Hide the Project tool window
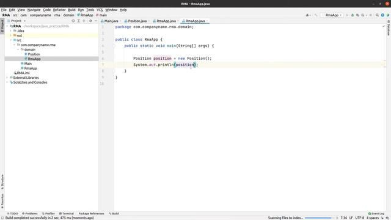 click(x=96, y=21)
